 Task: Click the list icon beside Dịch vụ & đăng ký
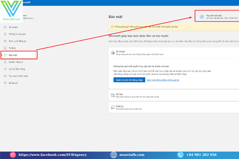pos(5,41)
